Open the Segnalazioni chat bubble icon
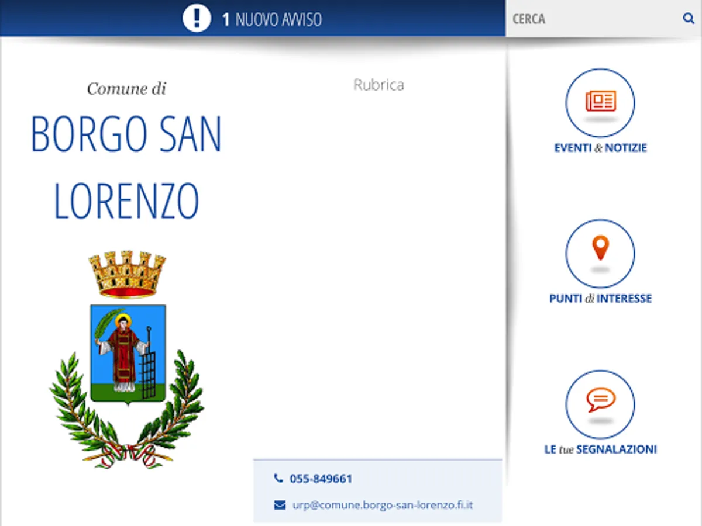Viewport: 702px width, 526px height. [600, 404]
